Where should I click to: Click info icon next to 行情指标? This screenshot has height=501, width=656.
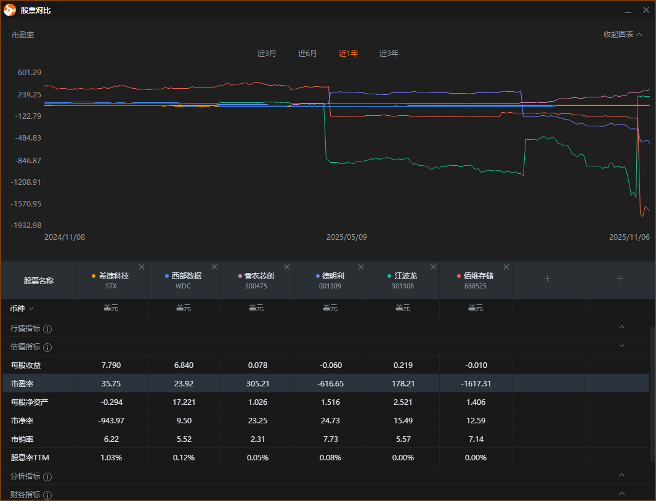(x=47, y=329)
